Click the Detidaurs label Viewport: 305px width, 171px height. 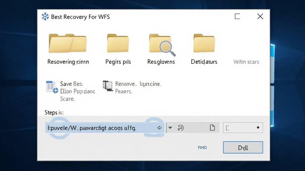click(204, 62)
